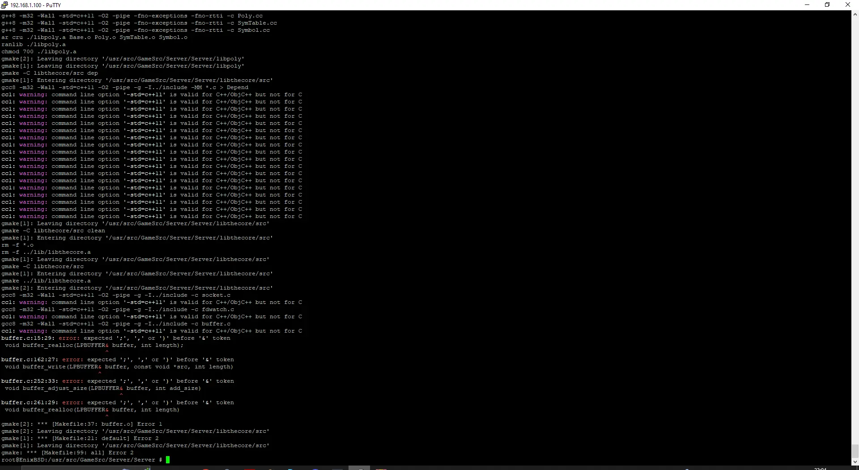Restore down the PuTTY window
The height and width of the screenshot is (470, 859).
827,5
